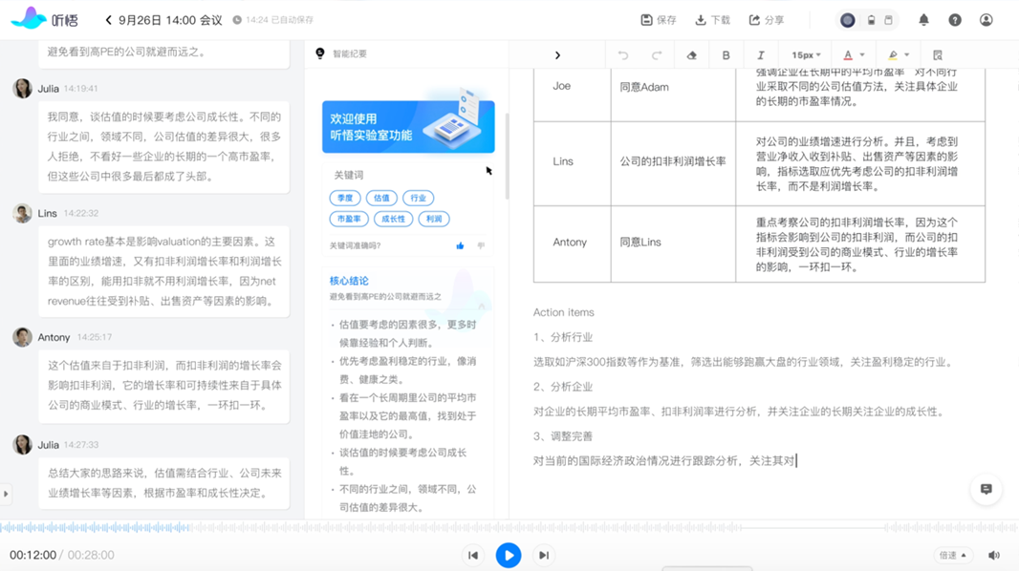Select the 成长性 keyword tag

click(x=393, y=219)
